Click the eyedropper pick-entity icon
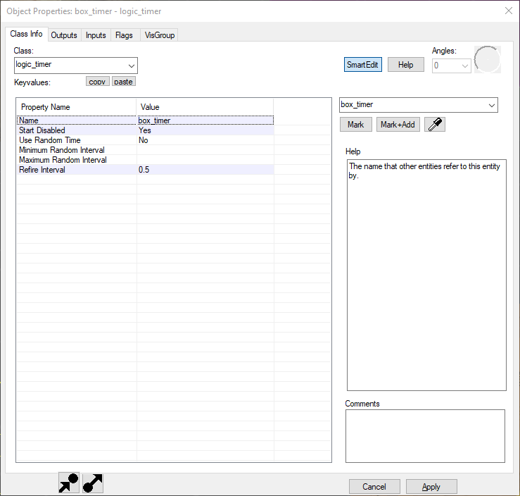520x496 pixels. click(434, 125)
